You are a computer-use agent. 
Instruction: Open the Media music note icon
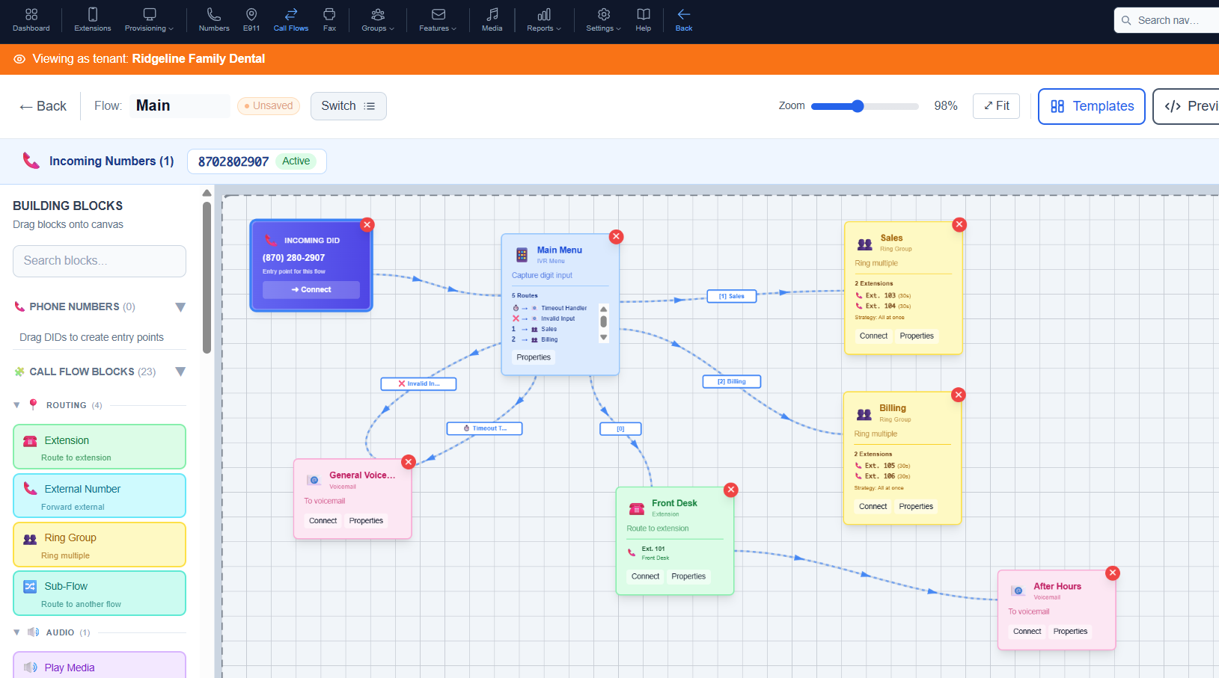pos(492,14)
